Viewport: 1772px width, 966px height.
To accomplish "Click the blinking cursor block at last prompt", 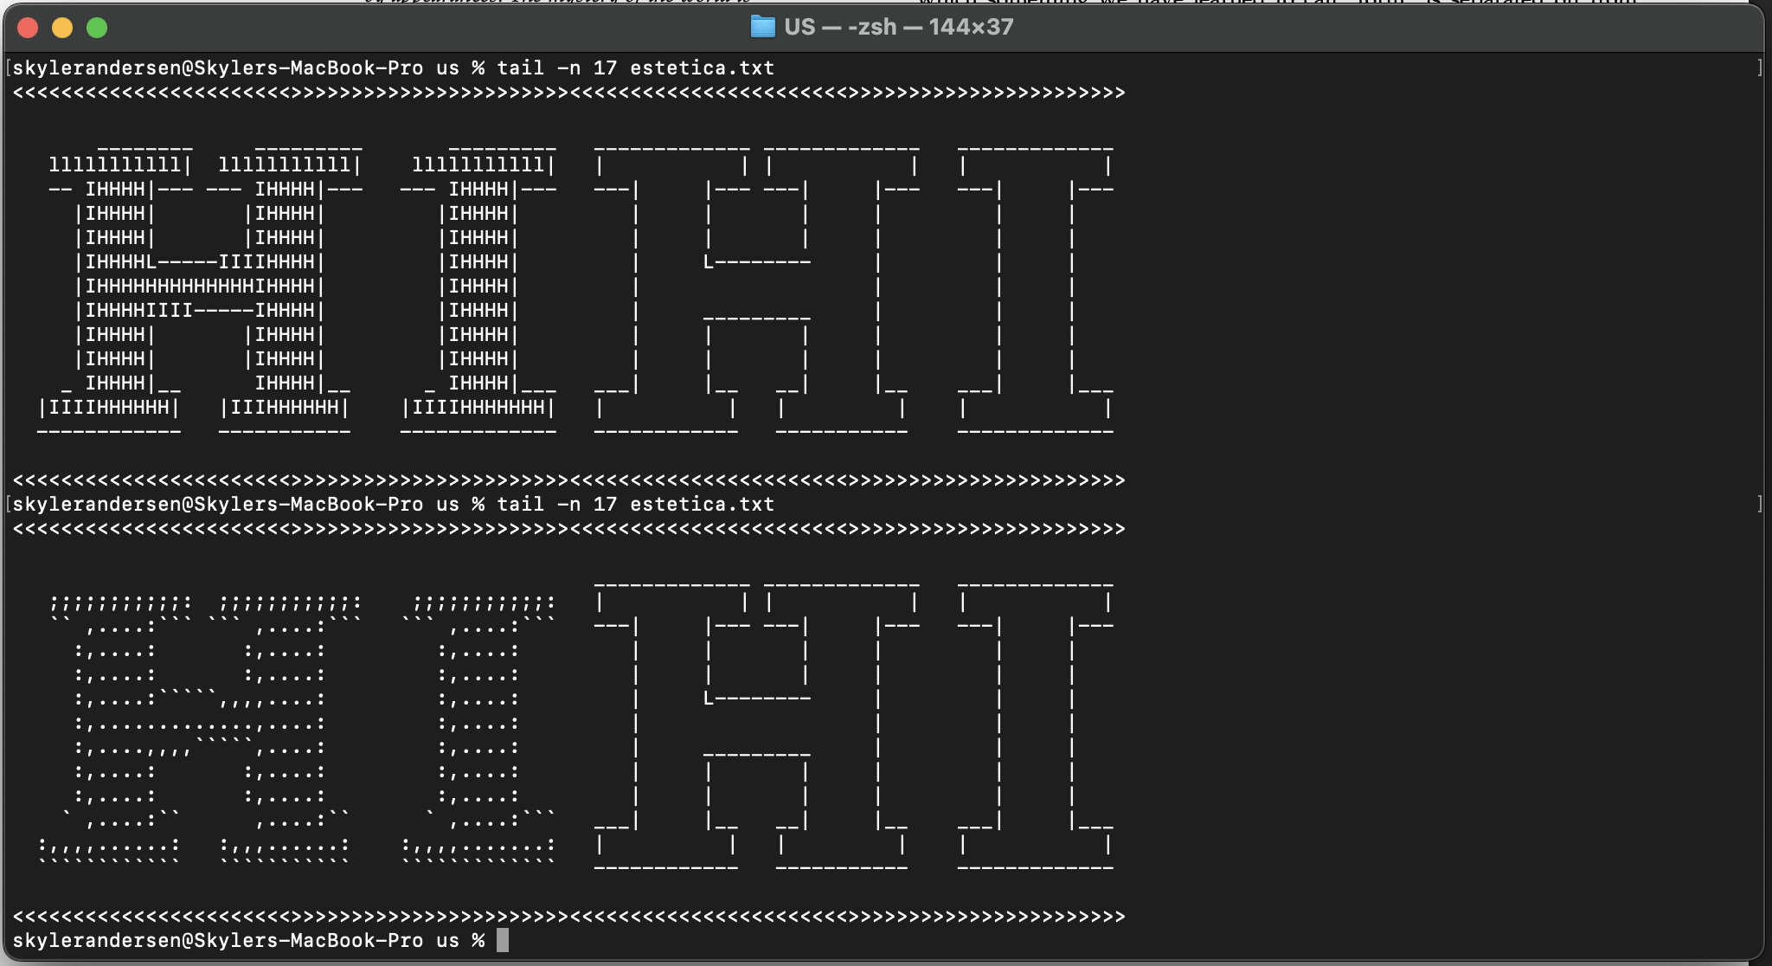I will [503, 940].
